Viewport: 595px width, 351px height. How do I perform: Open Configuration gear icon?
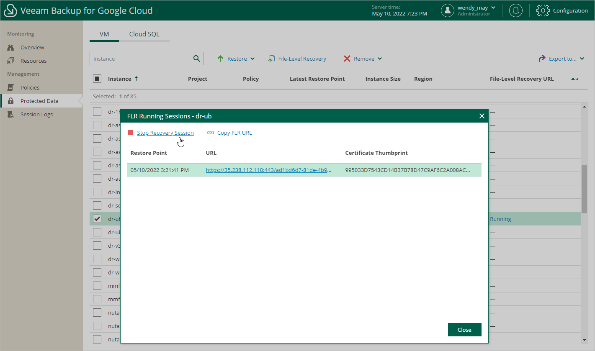click(x=543, y=10)
